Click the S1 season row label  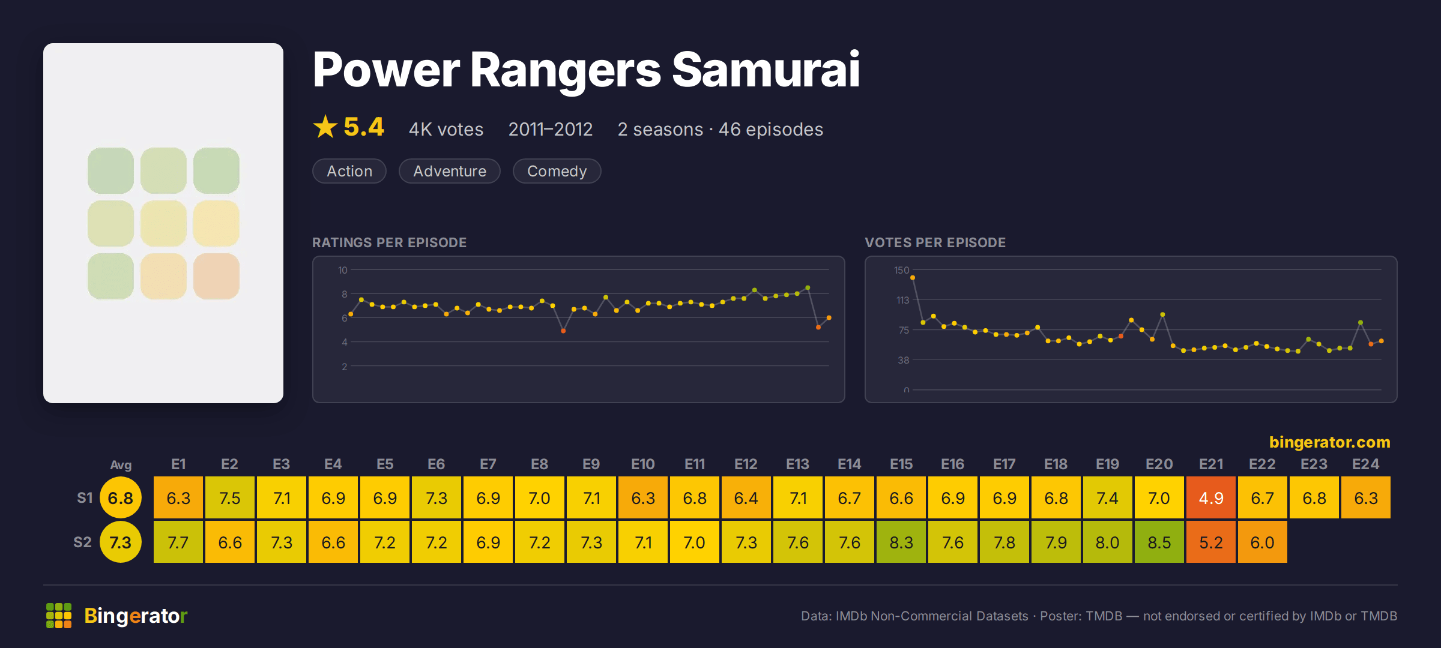point(85,497)
